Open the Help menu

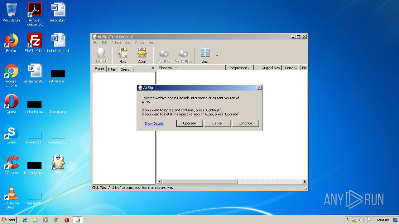[152, 43]
